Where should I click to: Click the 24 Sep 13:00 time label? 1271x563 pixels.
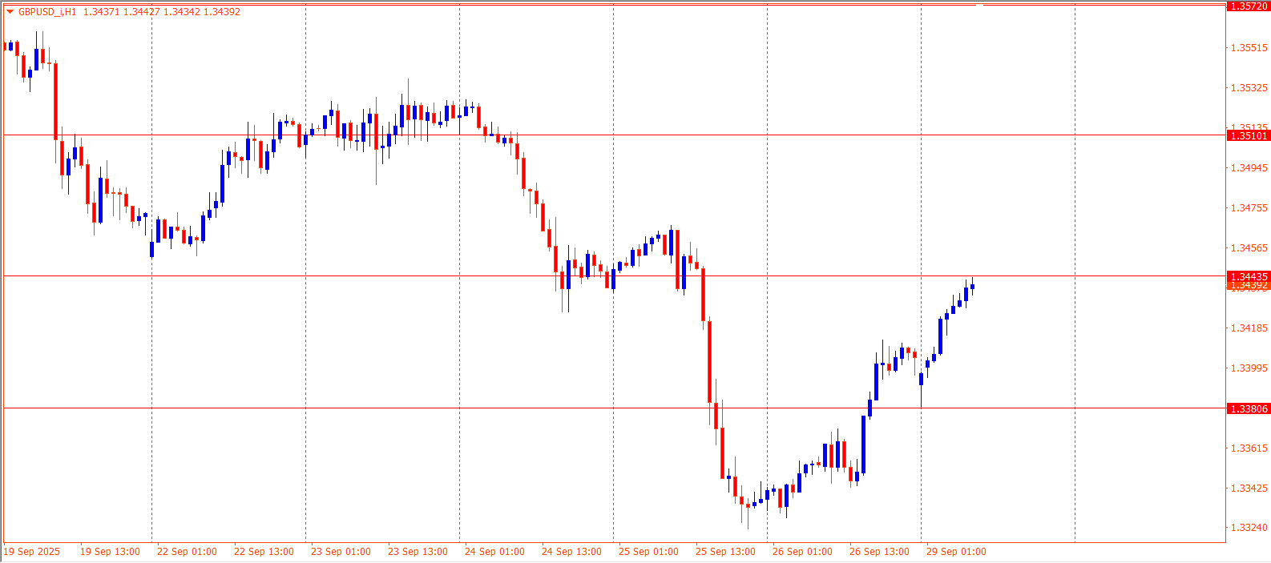click(x=571, y=552)
